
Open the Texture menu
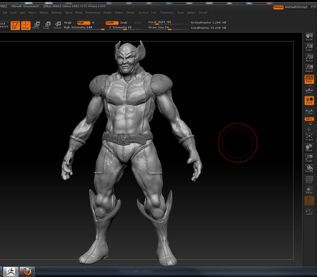point(143,13)
